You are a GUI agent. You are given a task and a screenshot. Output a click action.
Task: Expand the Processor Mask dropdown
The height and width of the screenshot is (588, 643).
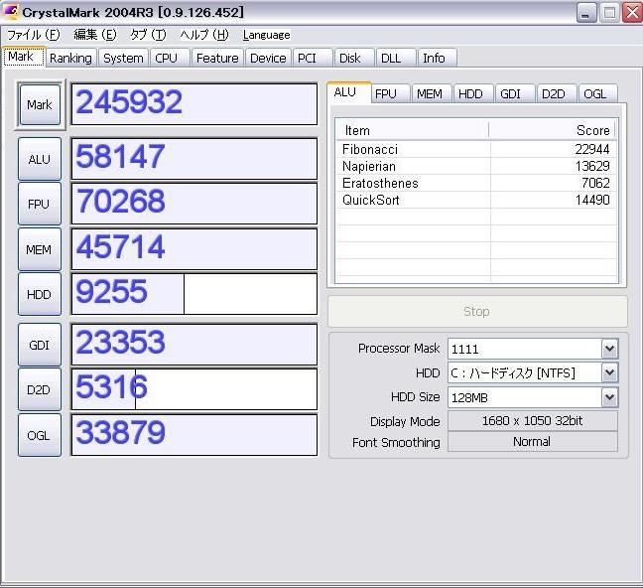(609, 349)
